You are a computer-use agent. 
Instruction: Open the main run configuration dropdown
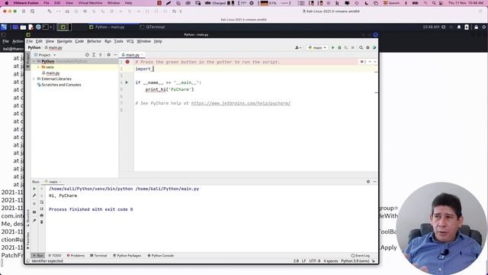click(317, 47)
